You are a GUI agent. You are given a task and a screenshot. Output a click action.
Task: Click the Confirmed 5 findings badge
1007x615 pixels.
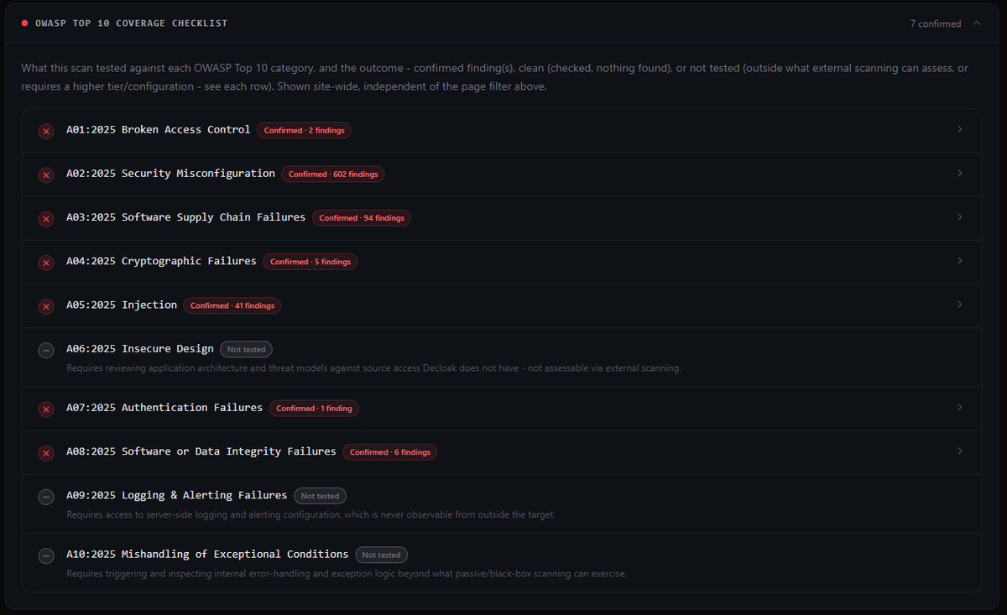coord(310,262)
